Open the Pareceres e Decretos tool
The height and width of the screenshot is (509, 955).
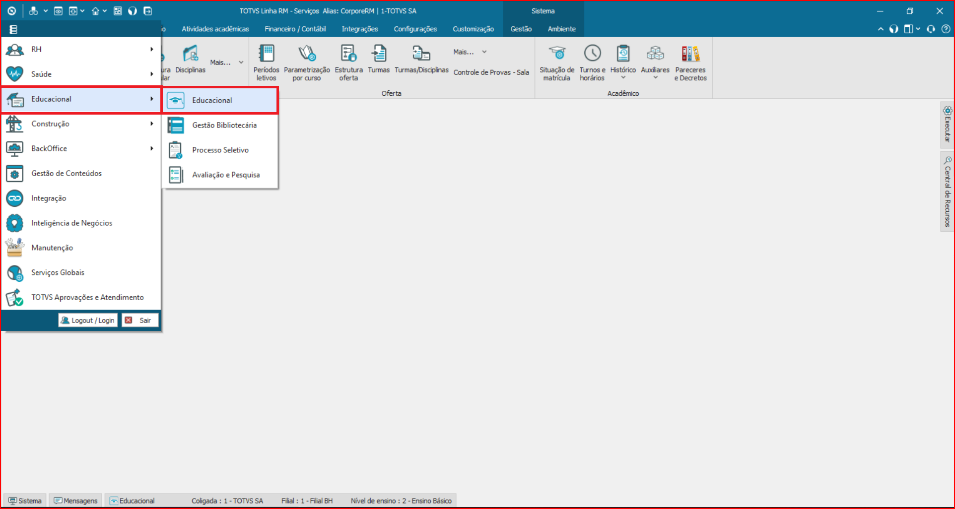(690, 63)
